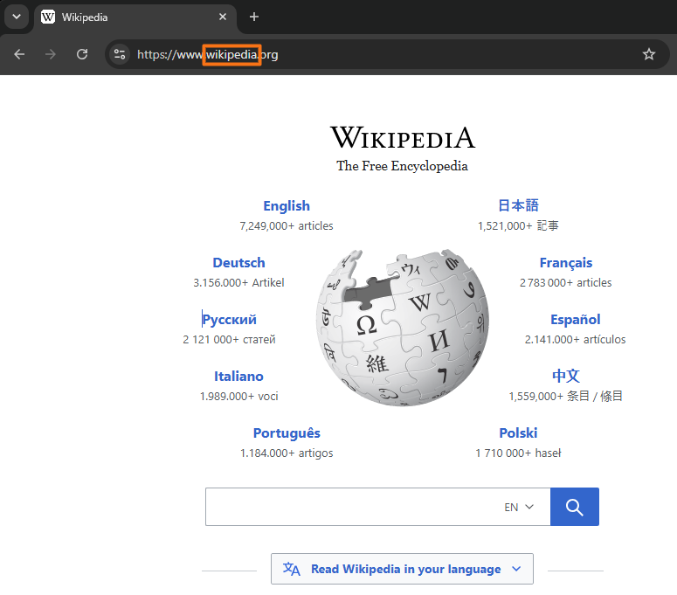Click the 1.989.000+ voci text
Image resolution: width=677 pixels, height=595 pixels.
click(238, 397)
